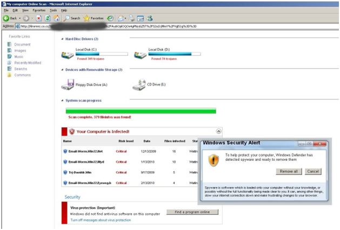Click Local Disk (D:) usage bar
The height and width of the screenshot is (230, 340).
pyautogui.click(x=175, y=54)
